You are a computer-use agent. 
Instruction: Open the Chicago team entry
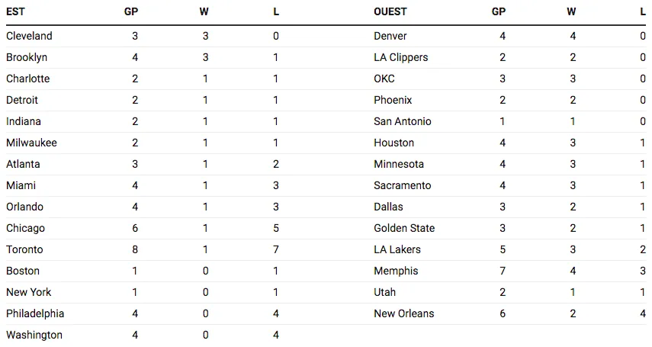(25, 228)
